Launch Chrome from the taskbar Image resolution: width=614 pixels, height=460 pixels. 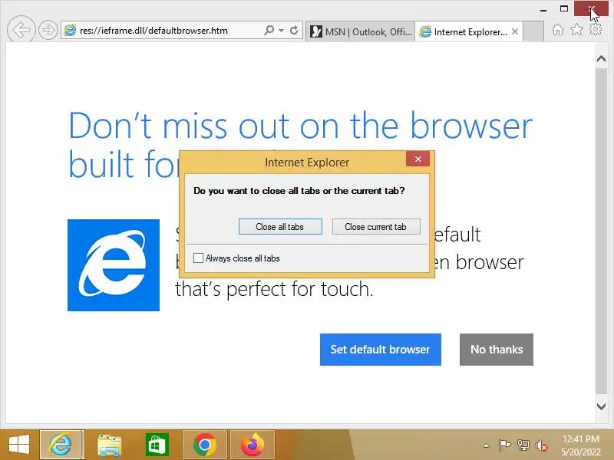click(x=204, y=445)
